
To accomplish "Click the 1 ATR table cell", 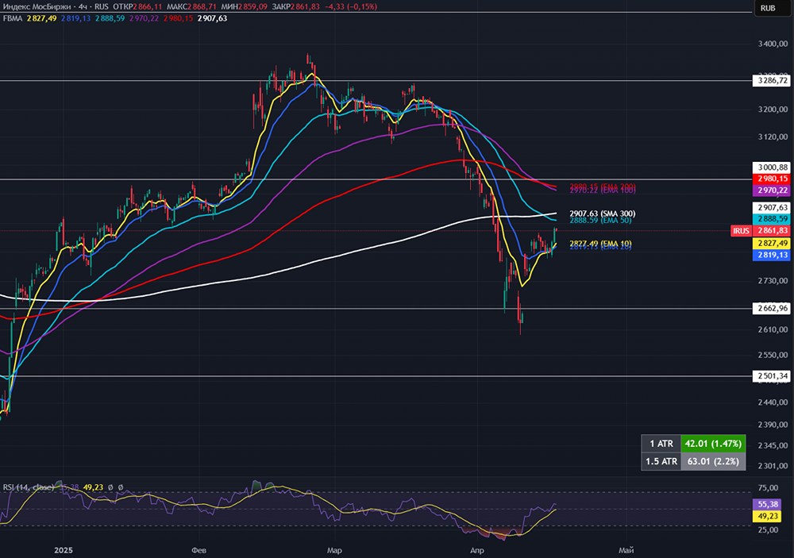I will (661, 444).
